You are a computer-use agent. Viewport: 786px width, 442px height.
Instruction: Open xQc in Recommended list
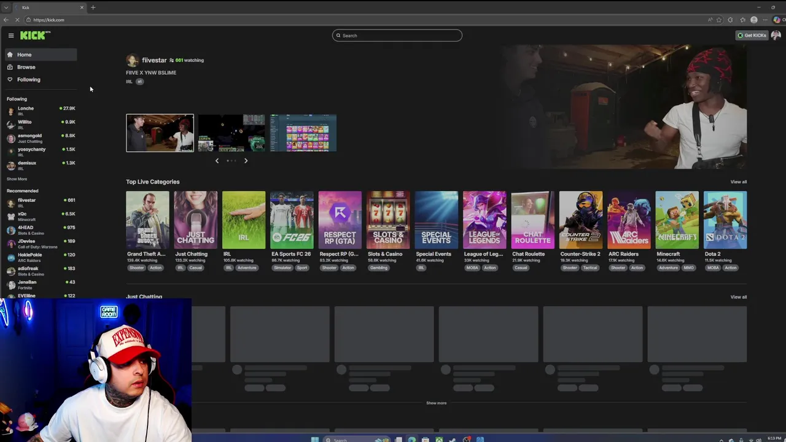[x=41, y=216]
